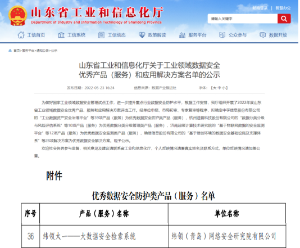Open the 服务平台 nav label
300x248 pixels.
coord(197,35)
